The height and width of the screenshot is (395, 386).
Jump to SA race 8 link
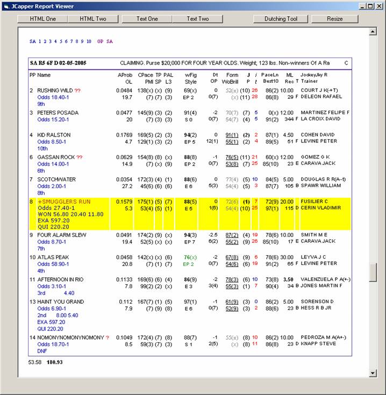click(x=76, y=41)
